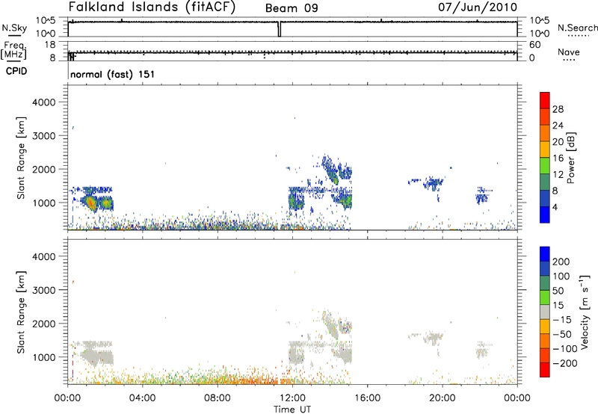
Task: Click the 'Falkland Islands (fitACF)' title
Action: pos(152,7)
